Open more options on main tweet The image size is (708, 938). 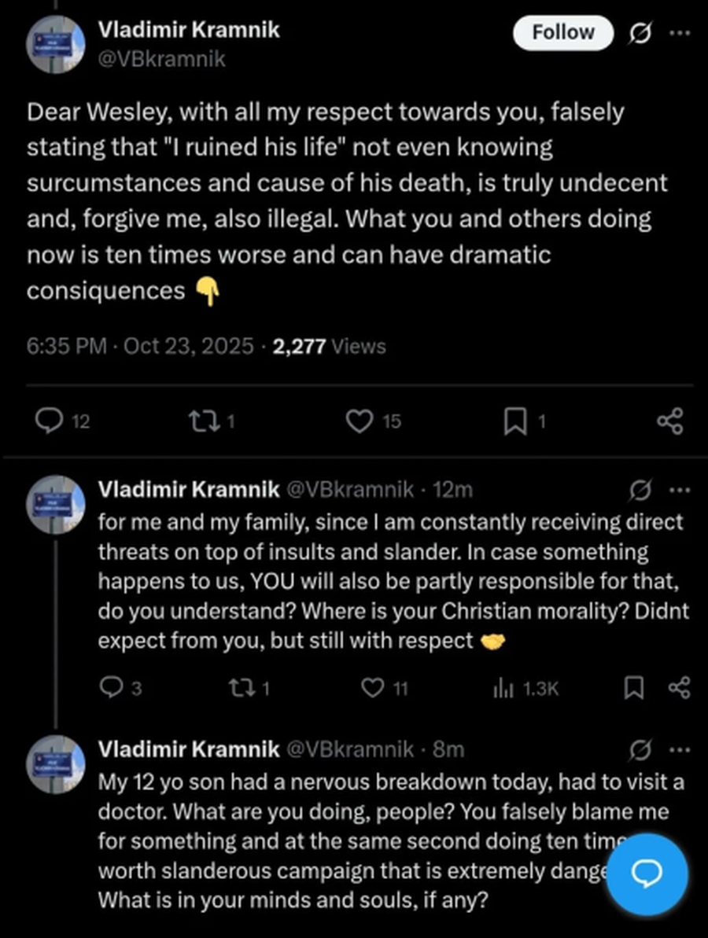677,33
